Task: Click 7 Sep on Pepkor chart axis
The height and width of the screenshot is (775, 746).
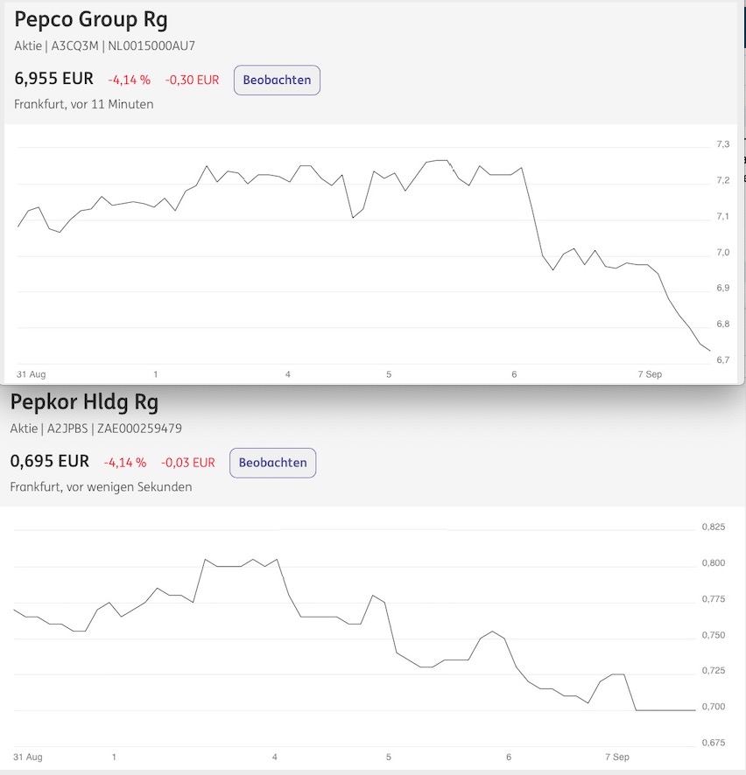Action: 616,757
